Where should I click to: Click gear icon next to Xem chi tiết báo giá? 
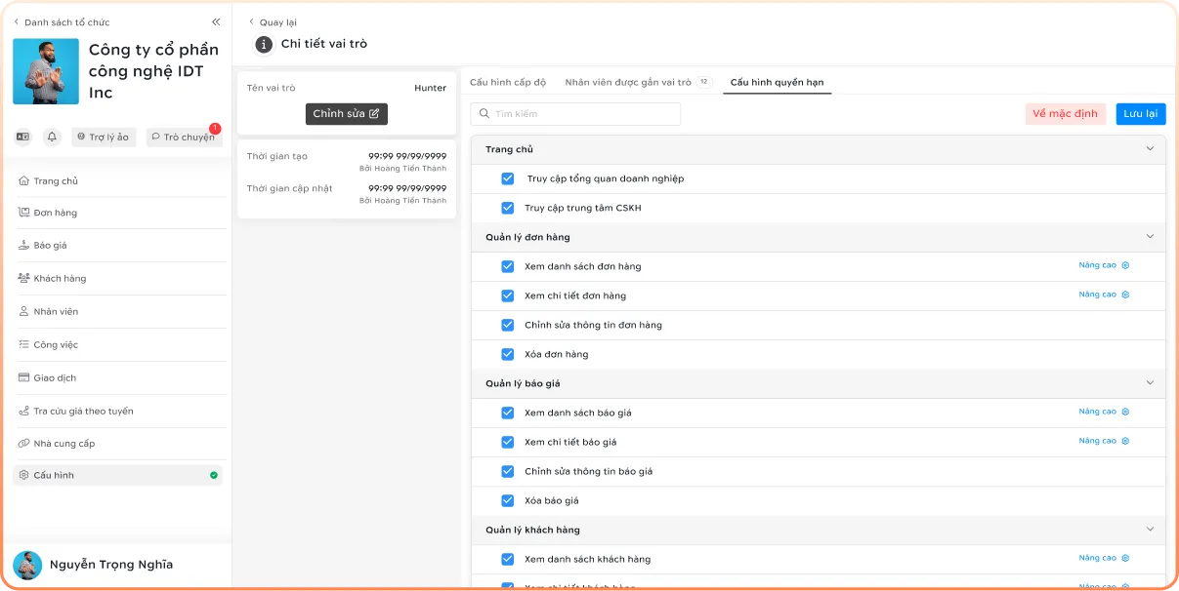coord(1125,441)
